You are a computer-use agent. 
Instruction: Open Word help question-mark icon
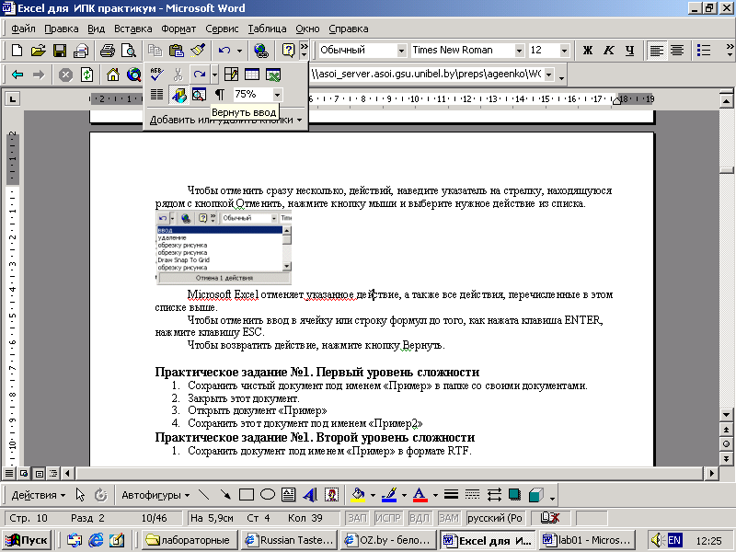pyautogui.click(x=288, y=51)
